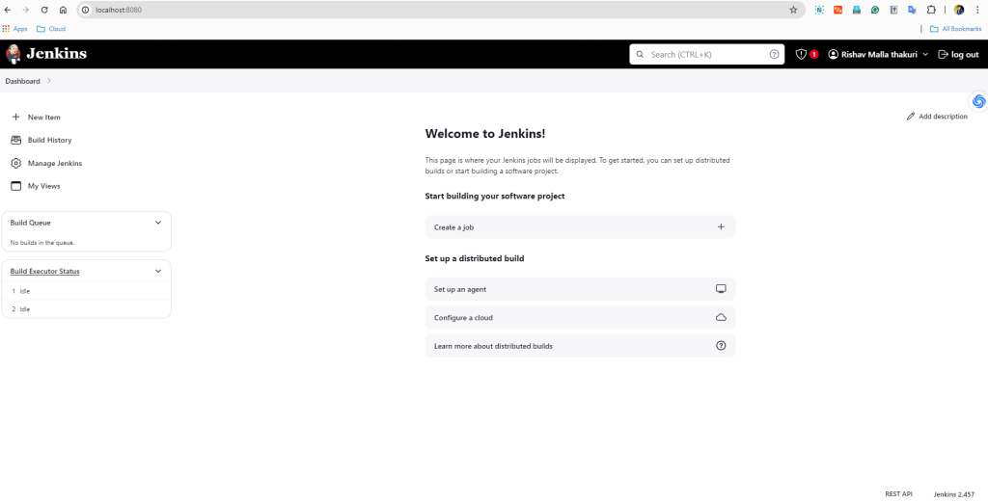
Task: Go back with browser back arrow
Action: (8, 10)
